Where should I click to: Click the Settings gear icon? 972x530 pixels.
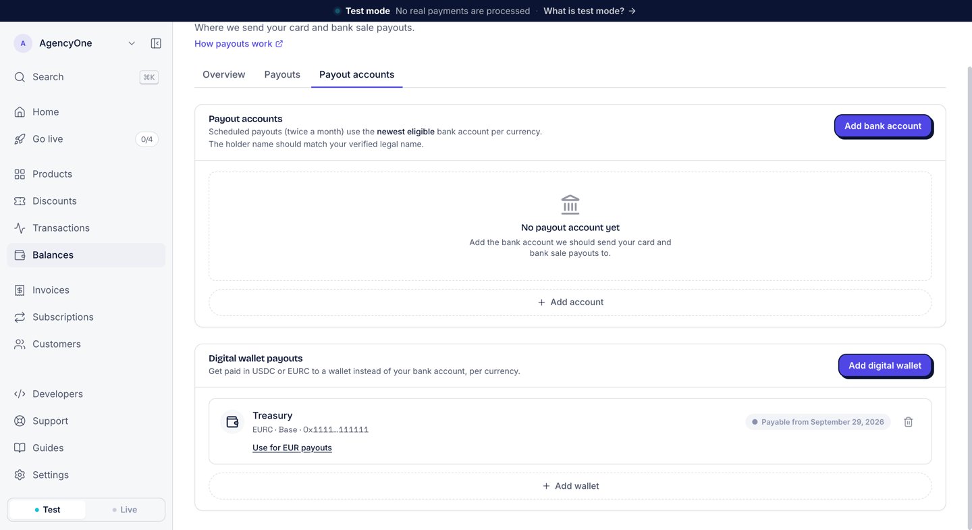[20, 475]
